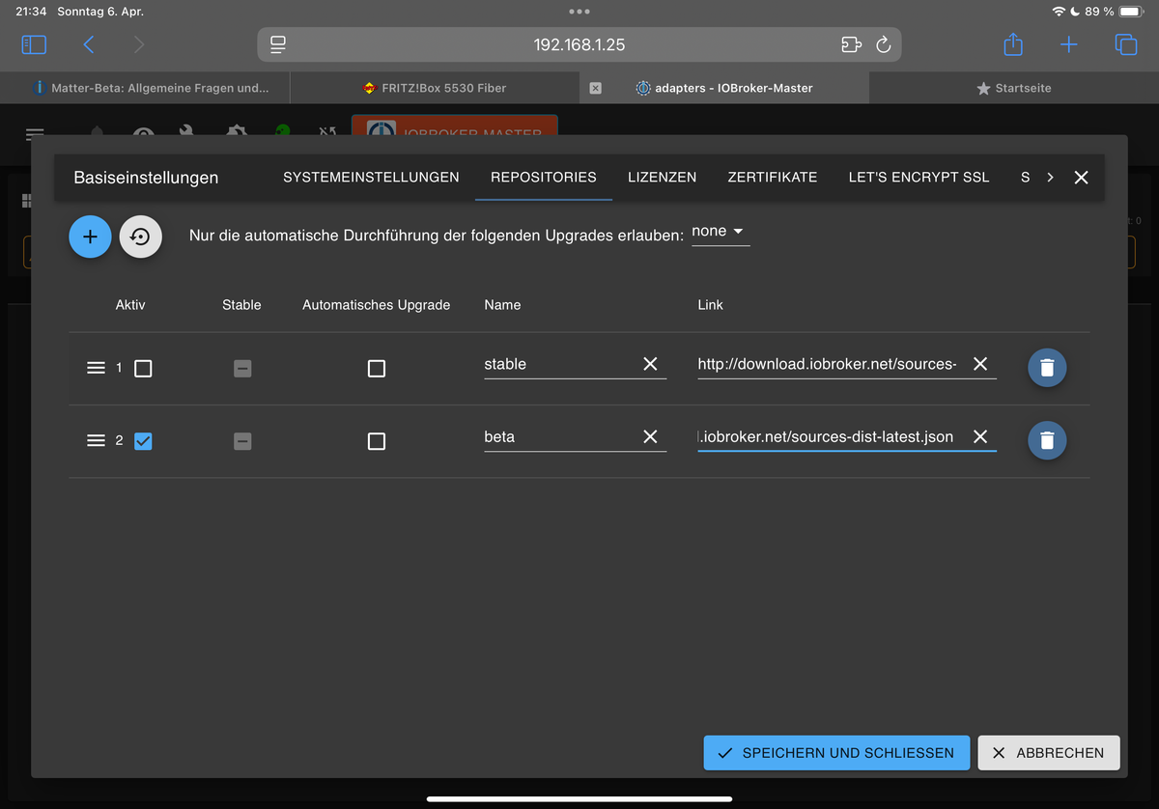Grab the drag handle of row 2
Viewport: 1159px width, 809px height.
point(96,441)
